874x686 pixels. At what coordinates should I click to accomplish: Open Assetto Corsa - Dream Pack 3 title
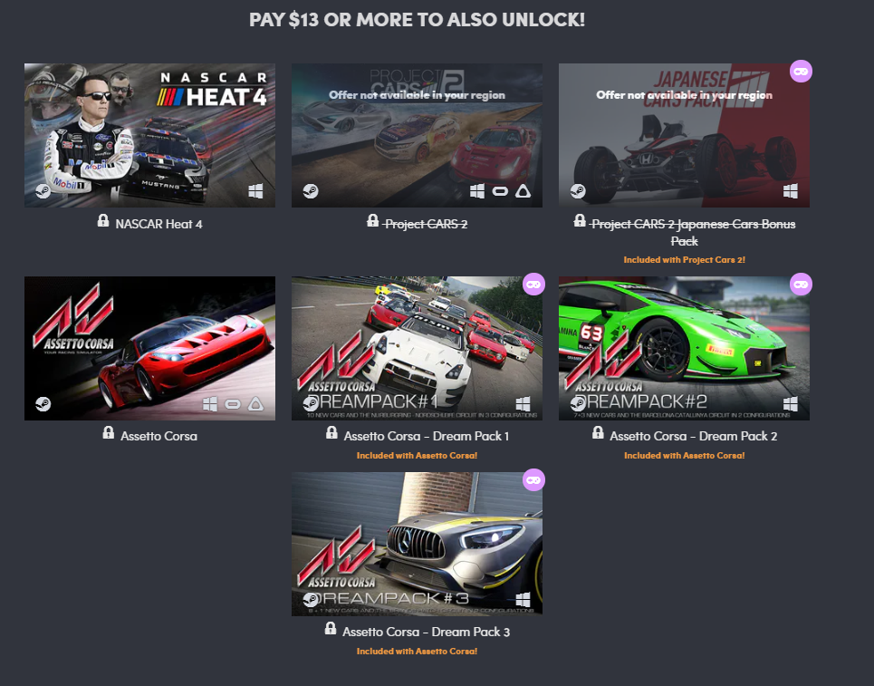426,632
